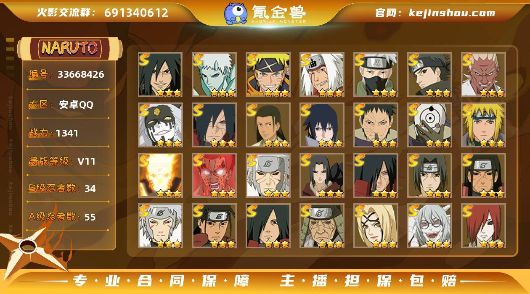Select the account ID 33668426 field
The height and width of the screenshot is (294, 530).
pyautogui.click(x=67, y=75)
